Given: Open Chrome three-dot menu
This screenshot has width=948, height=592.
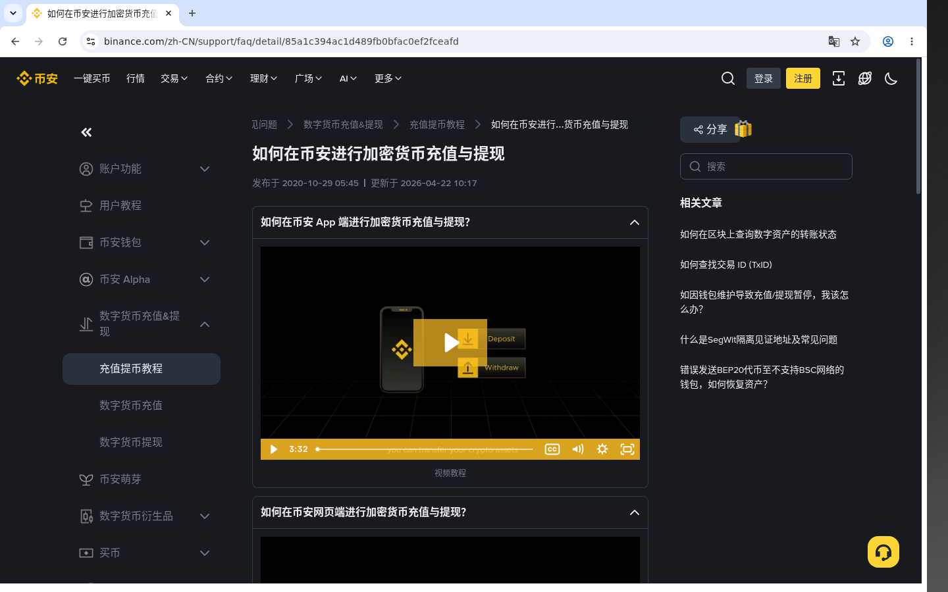Looking at the screenshot, I should (x=912, y=41).
